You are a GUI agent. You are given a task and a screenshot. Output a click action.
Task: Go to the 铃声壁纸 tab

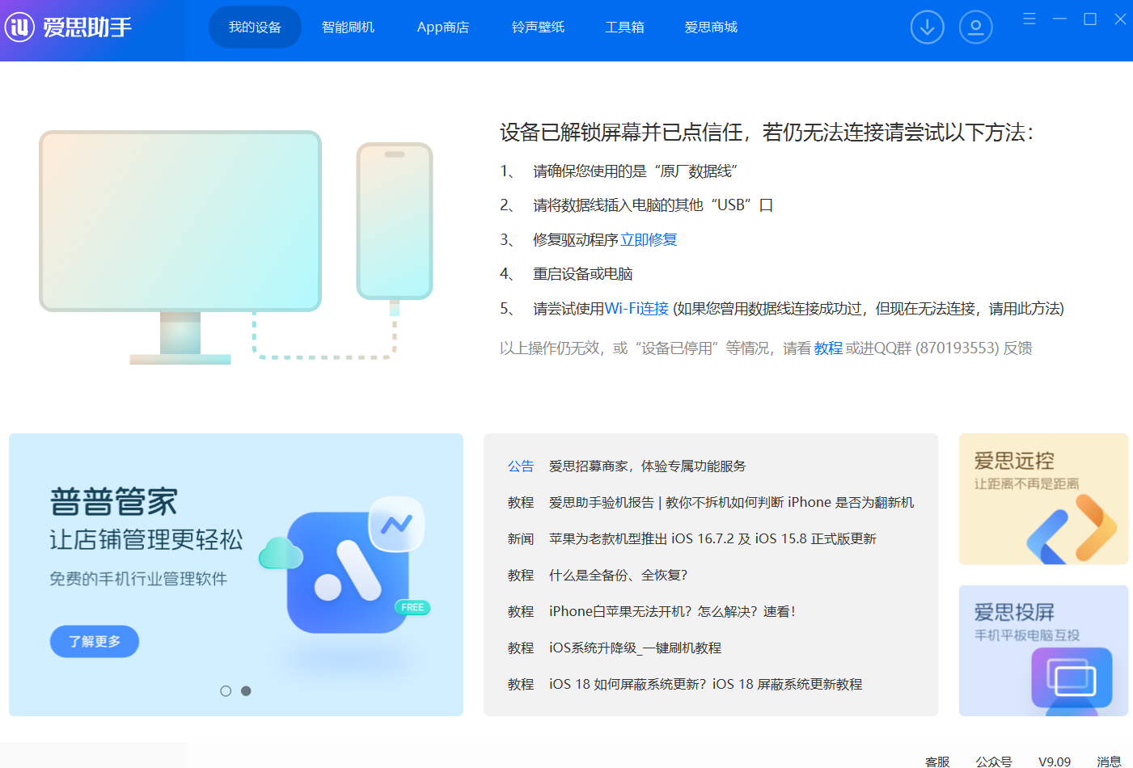(538, 27)
